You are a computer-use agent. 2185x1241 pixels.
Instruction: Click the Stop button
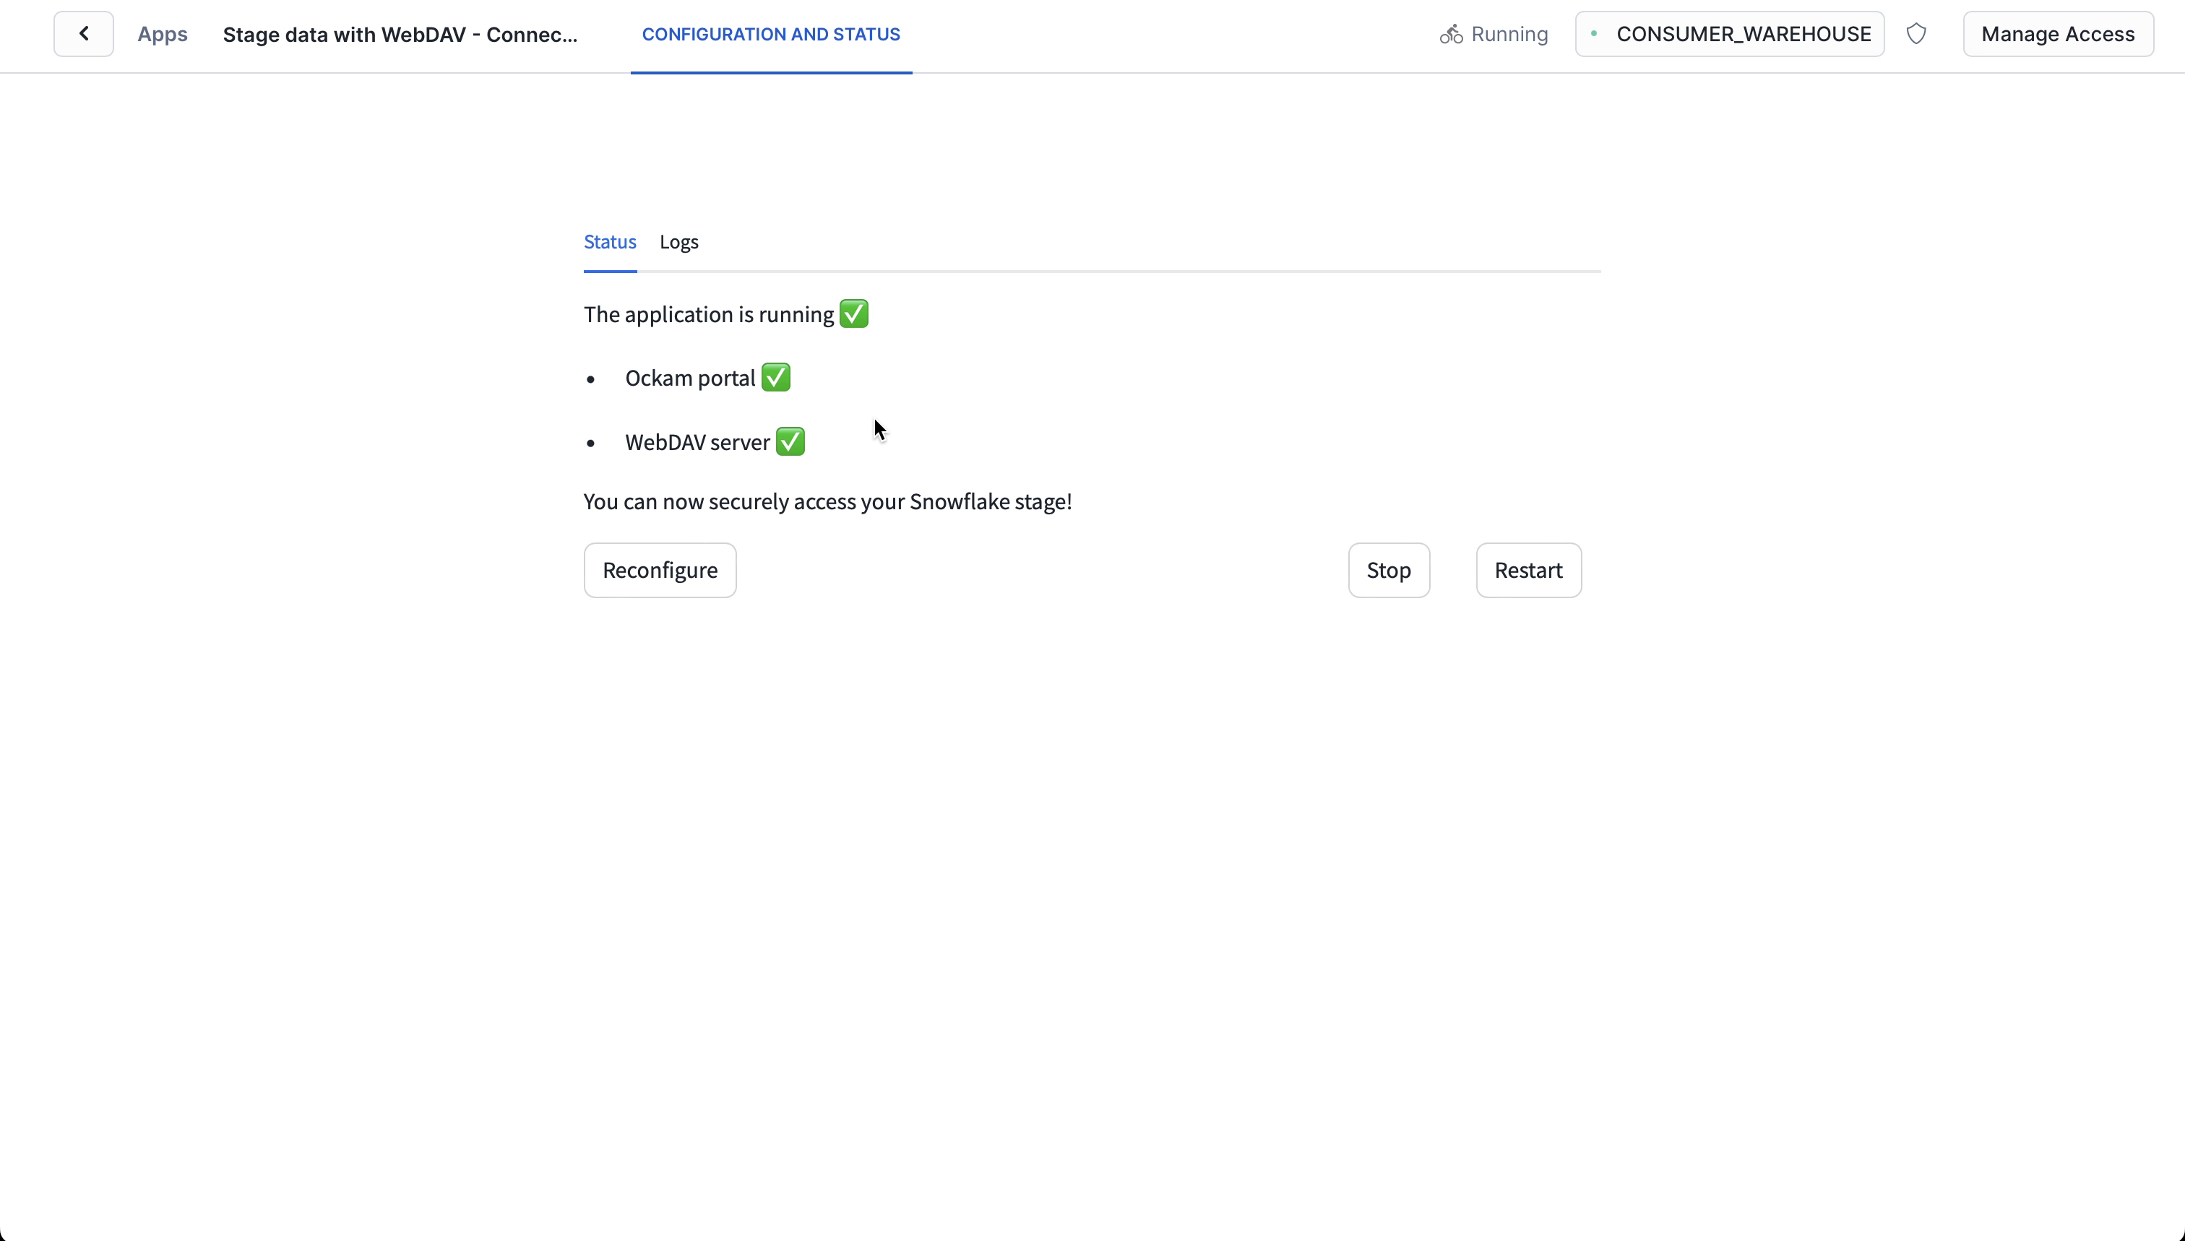tap(1388, 570)
